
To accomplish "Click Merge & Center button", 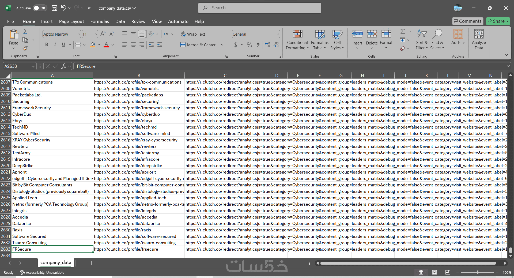I will click(x=198, y=45).
